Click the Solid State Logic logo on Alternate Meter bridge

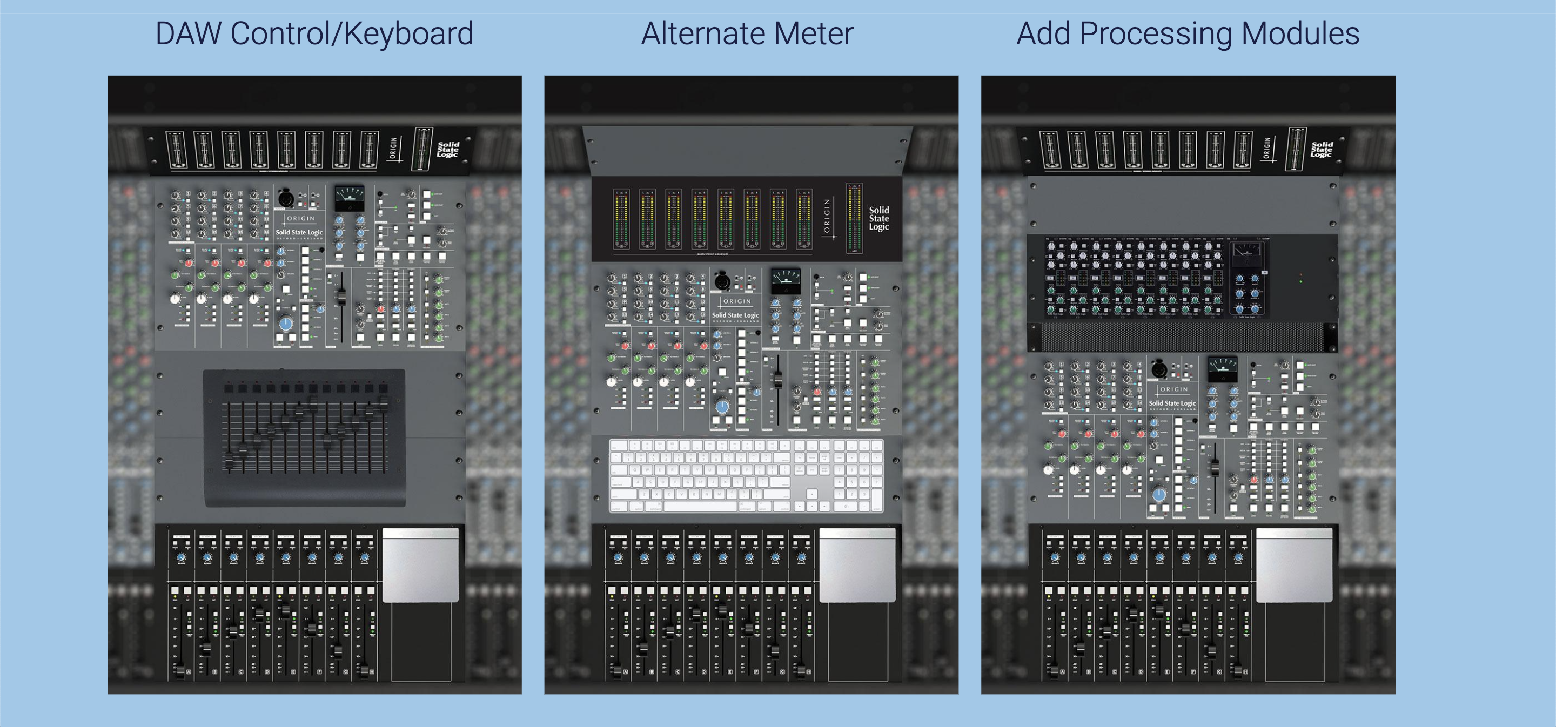(879, 219)
